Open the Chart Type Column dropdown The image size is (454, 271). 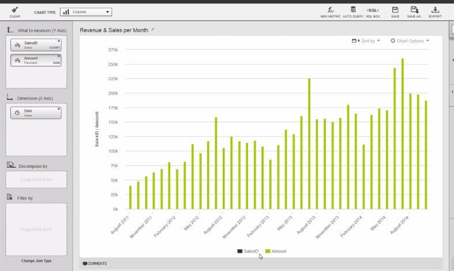click(86, 12)
